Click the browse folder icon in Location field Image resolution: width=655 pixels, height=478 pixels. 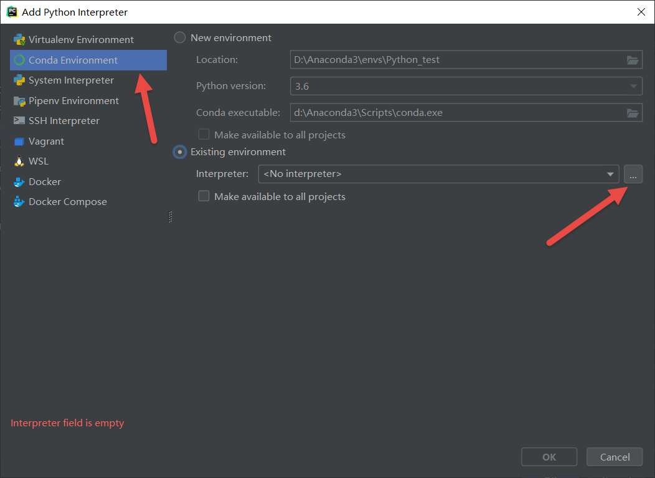click(633, 60)
